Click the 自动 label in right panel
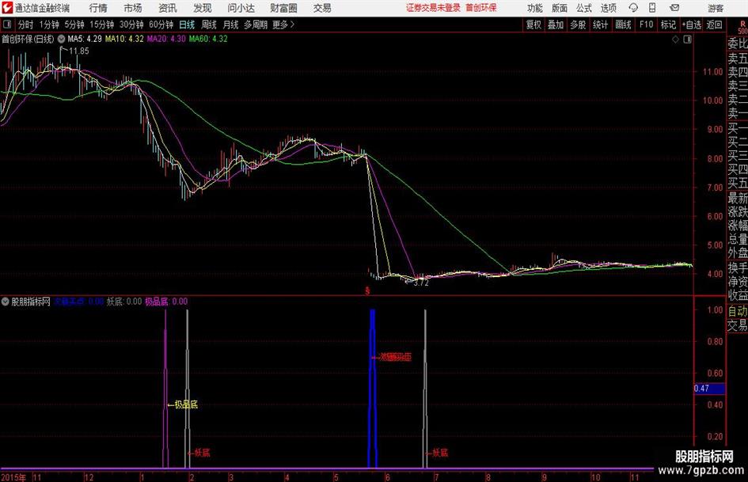748x482 pixels. (x=738, y=311)
